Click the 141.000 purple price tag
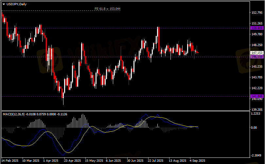265x164 pixels. click(256, 96)
